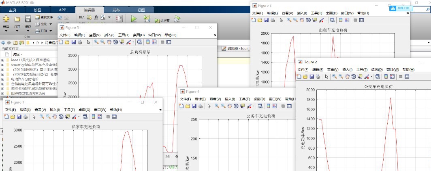The height and width of the screenshot is (171, 431).
Task: Open the brush color dropdown arrow in Figure 5
Action: click(134, 42)
